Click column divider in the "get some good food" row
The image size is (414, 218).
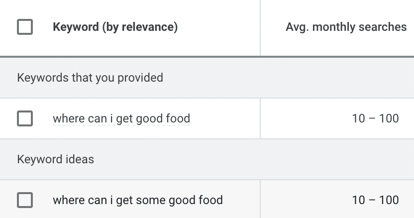(260, 200)
